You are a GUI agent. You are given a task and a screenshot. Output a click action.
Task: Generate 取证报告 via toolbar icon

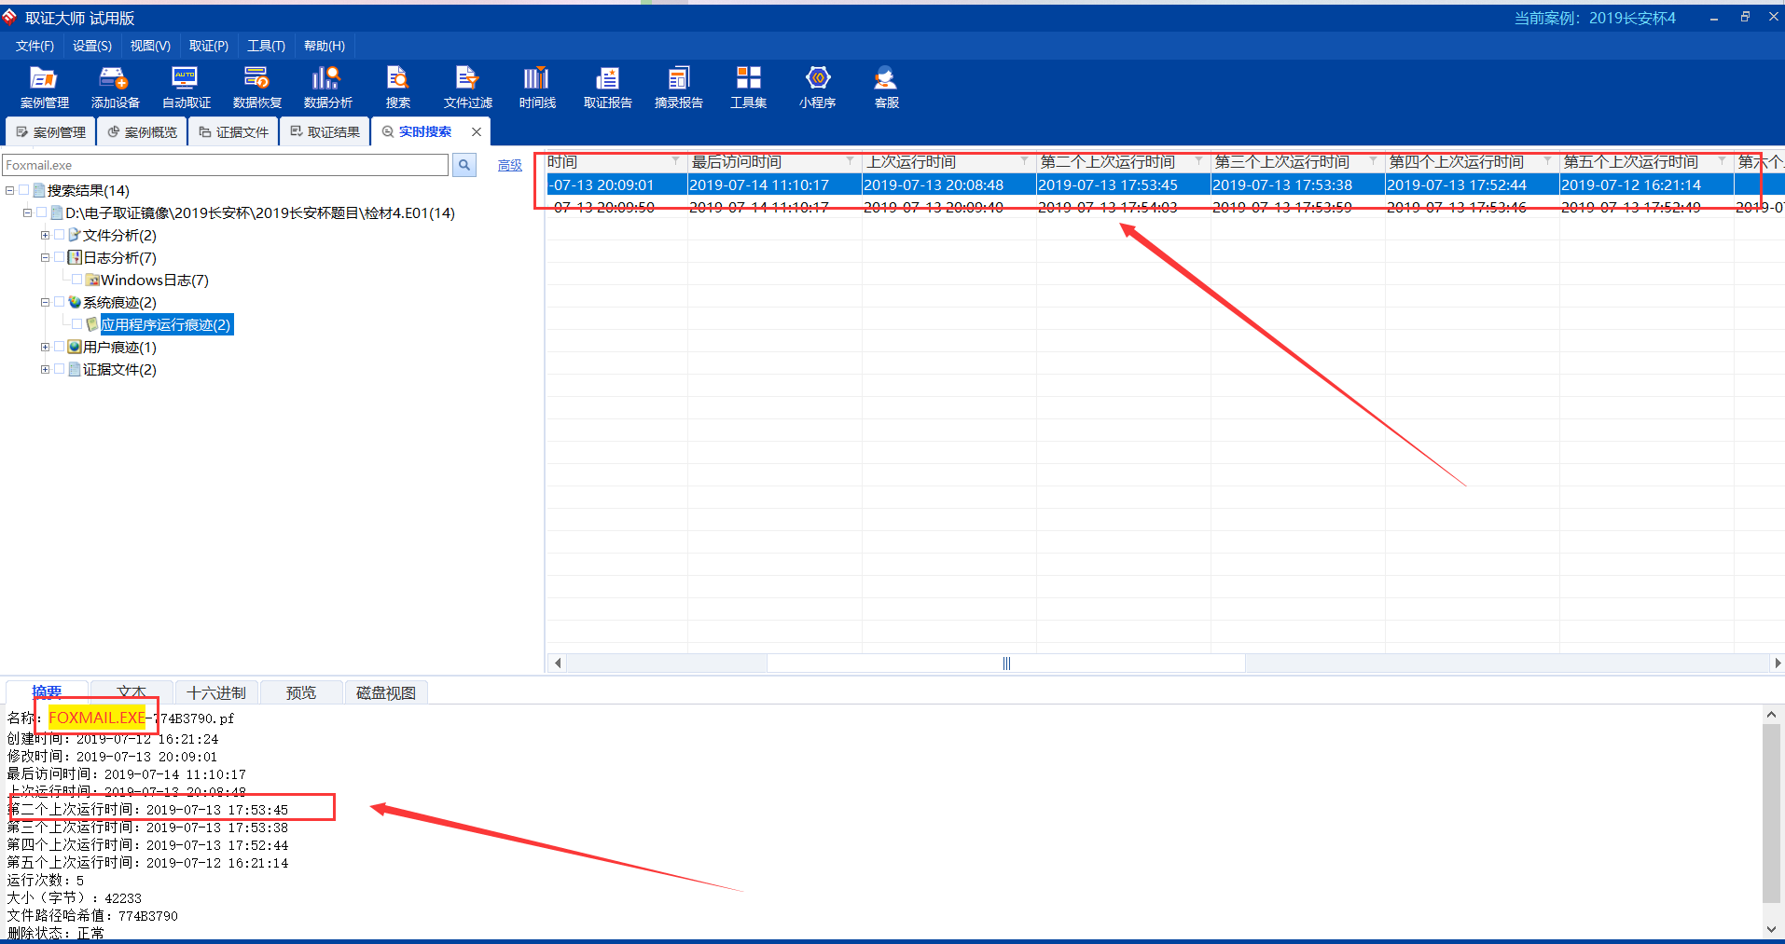pyautogui.click(x=607, y=88)
